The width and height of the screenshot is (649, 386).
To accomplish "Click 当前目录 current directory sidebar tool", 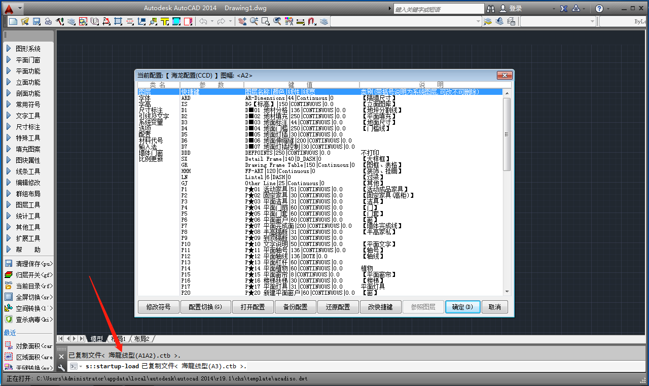I will pos(28,286).
